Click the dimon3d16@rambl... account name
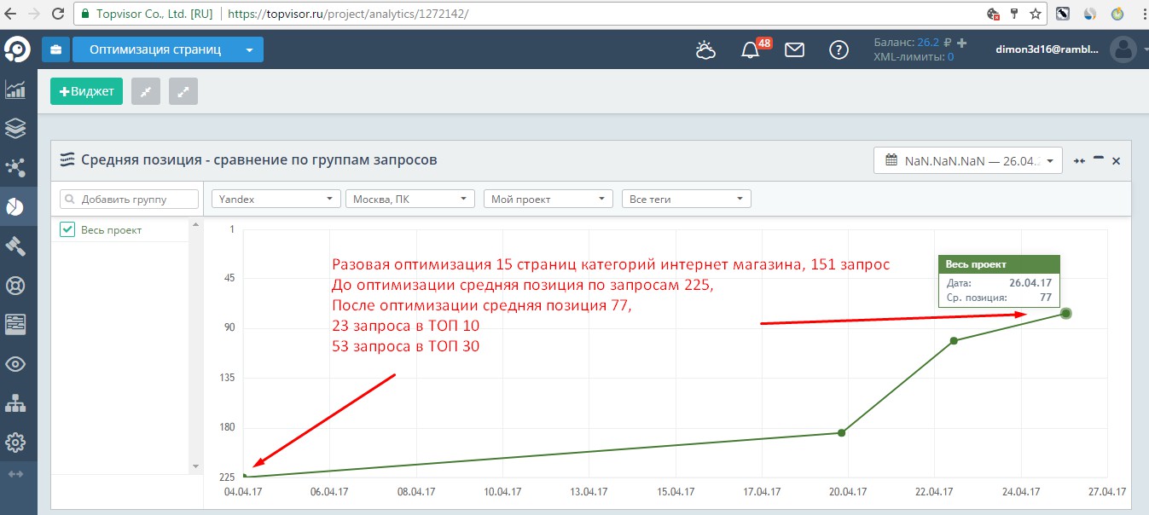The width and height of the screenshot is (1149, 515). 1047,49
